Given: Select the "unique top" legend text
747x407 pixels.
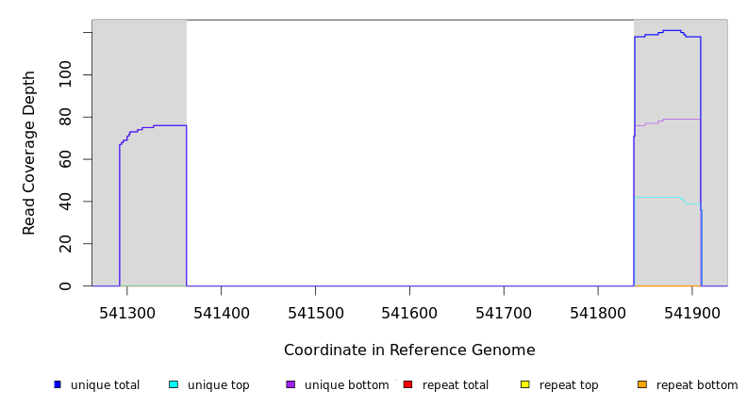Looking at the screenshot, I should point(219,385).
